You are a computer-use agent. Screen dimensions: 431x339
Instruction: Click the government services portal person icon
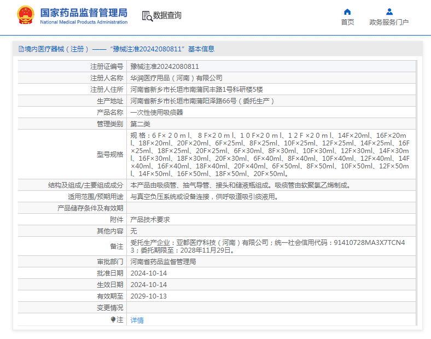(389, 12)
